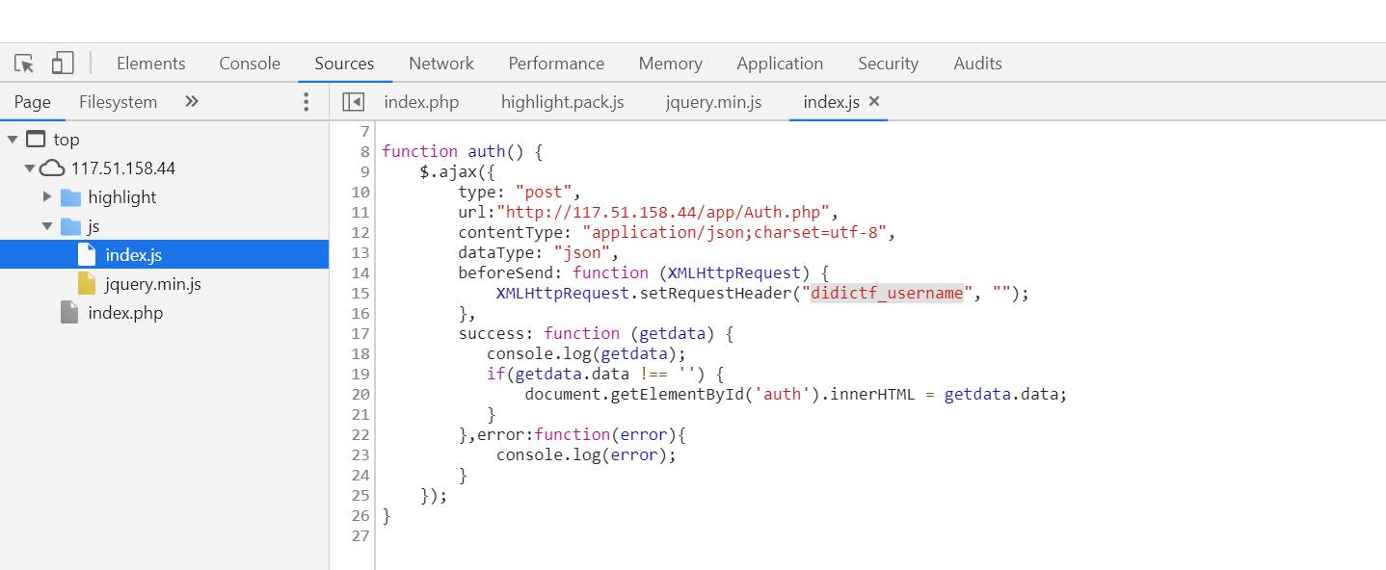Hide the navigator sidebar toggle icon
1386x570 pixels.
point(353,102)
